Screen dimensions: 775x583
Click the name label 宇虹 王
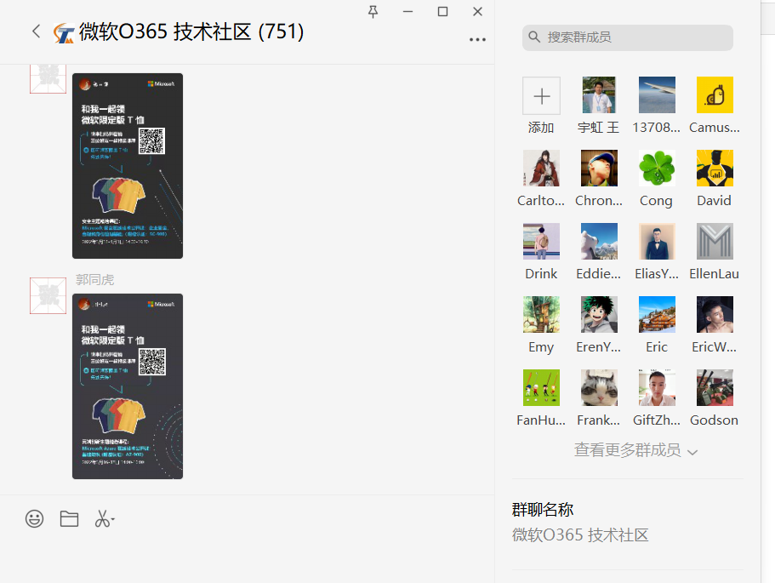pyautogui.click(x=599, y=128)
